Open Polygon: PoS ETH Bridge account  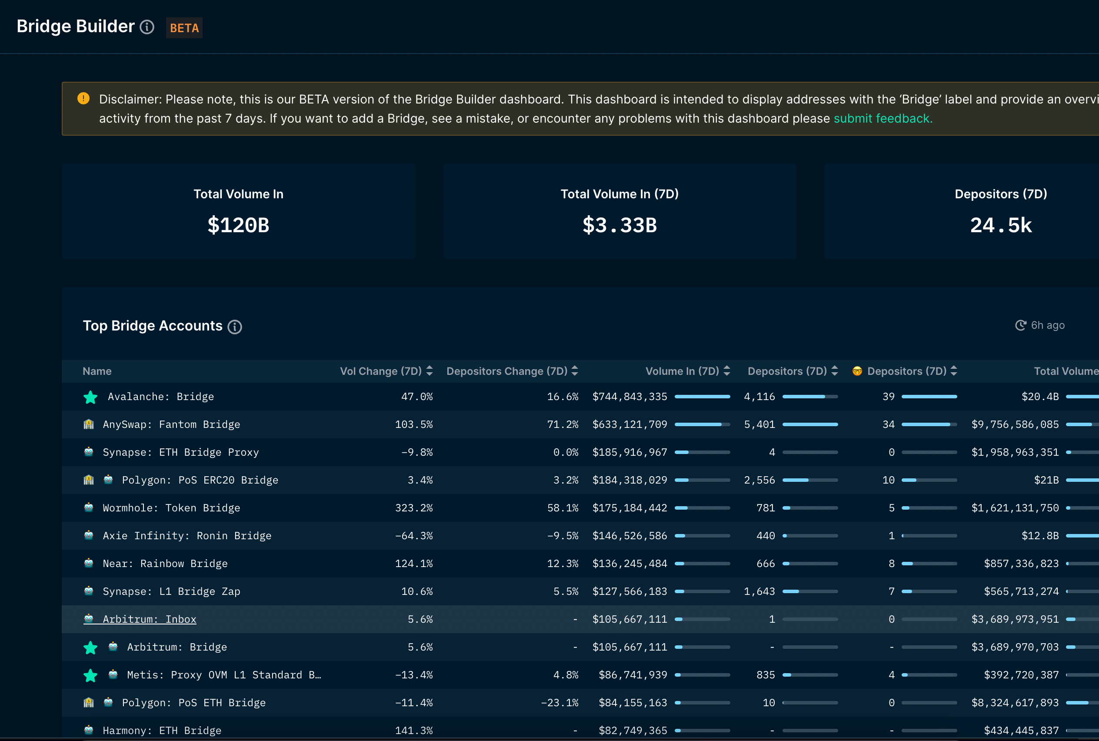(194, 703)
